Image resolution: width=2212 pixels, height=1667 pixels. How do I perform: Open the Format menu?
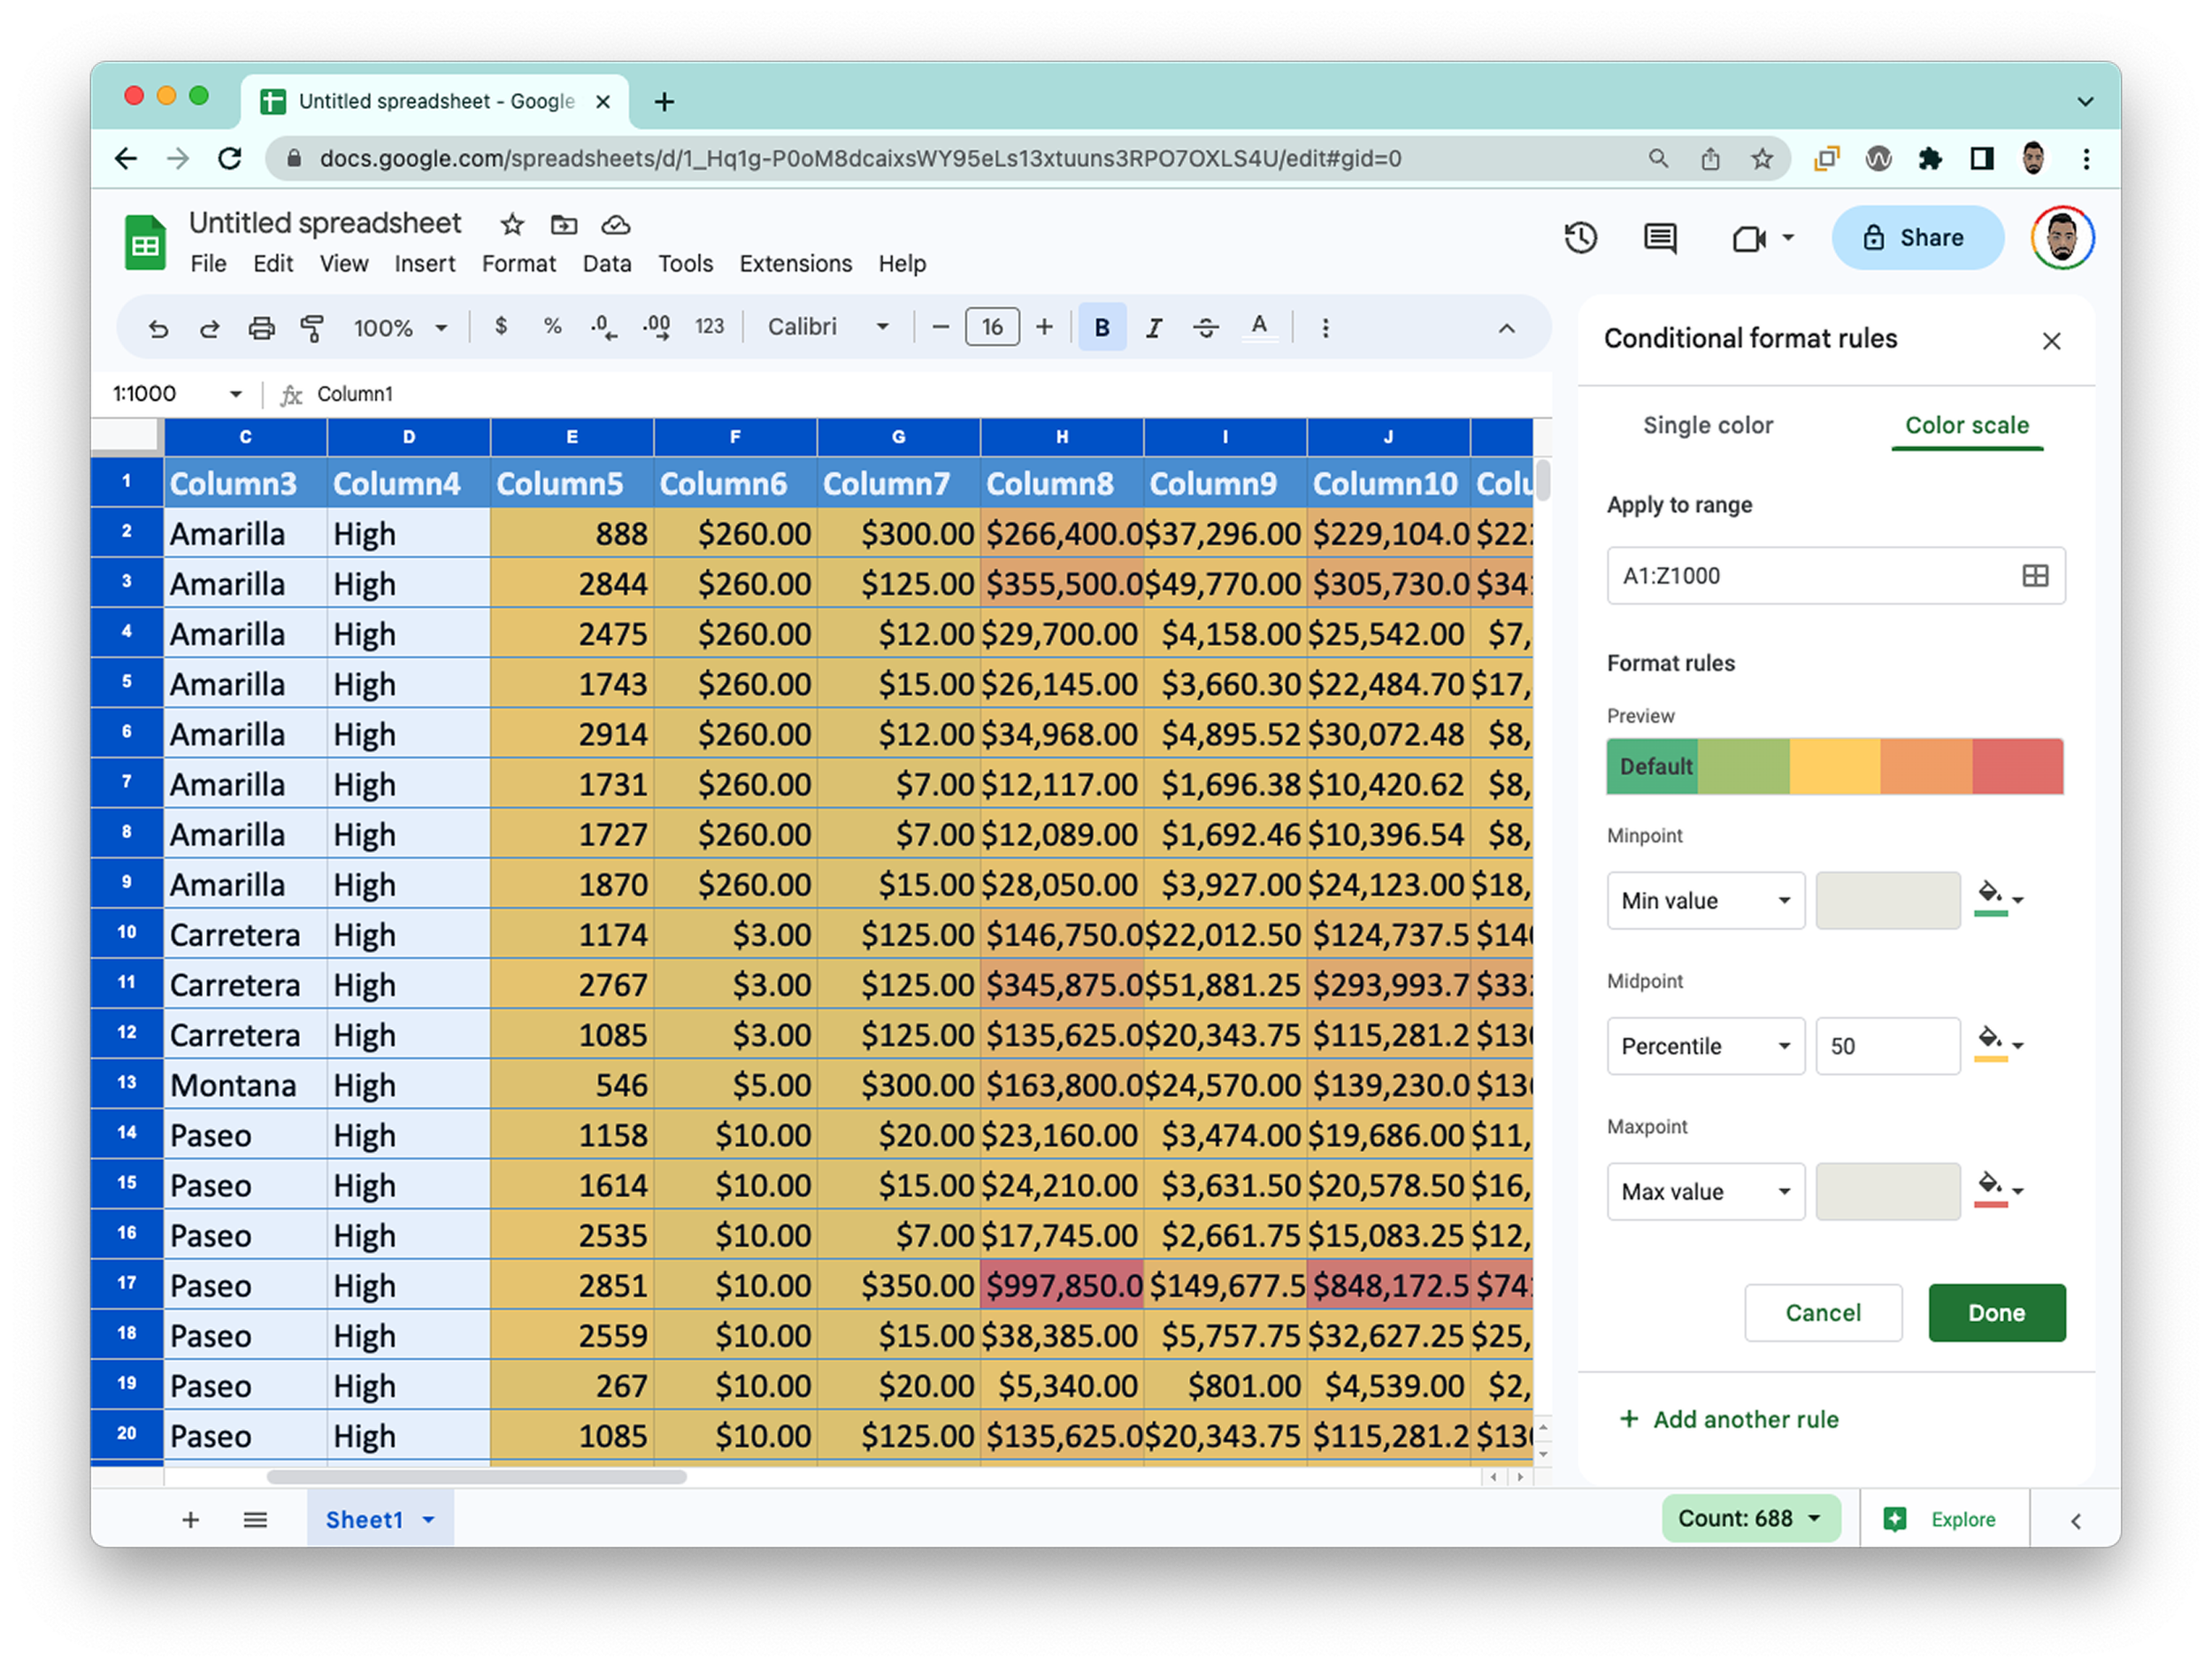tap(518, 264)
